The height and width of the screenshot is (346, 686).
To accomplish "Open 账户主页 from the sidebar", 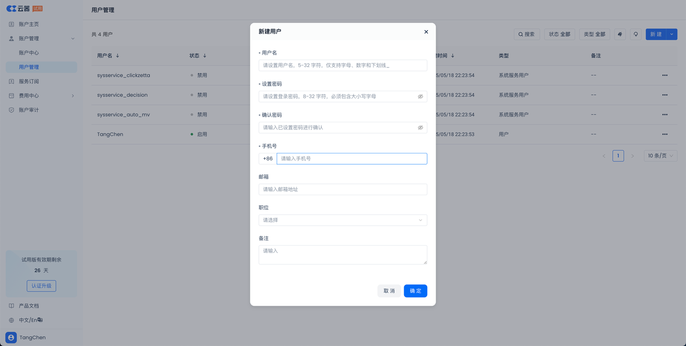I will 28,24.
